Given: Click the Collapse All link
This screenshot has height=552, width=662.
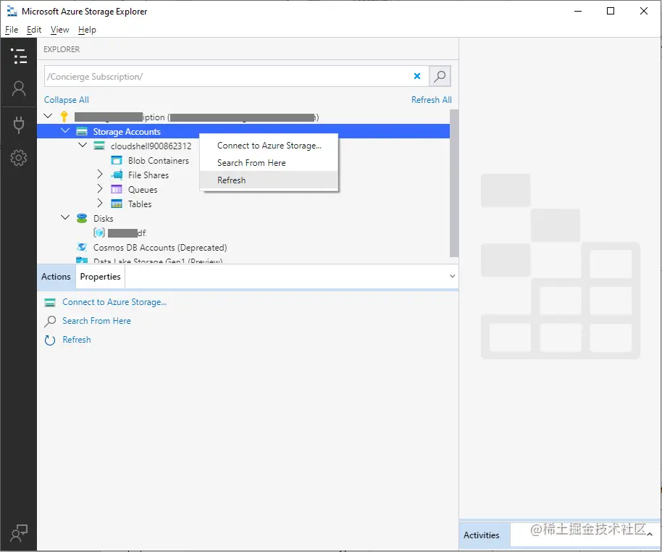Looking at the screenshot, I should coord(66,99).
